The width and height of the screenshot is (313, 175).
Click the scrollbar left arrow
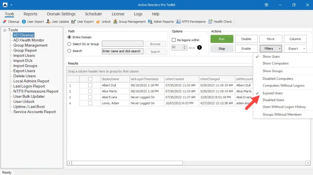click(69, 163)
